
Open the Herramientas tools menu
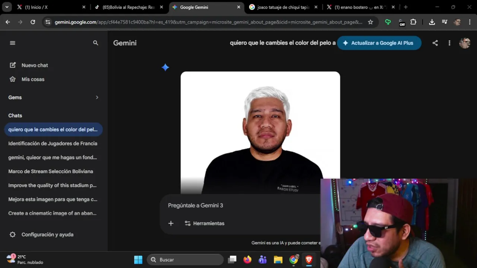[204, 223]
